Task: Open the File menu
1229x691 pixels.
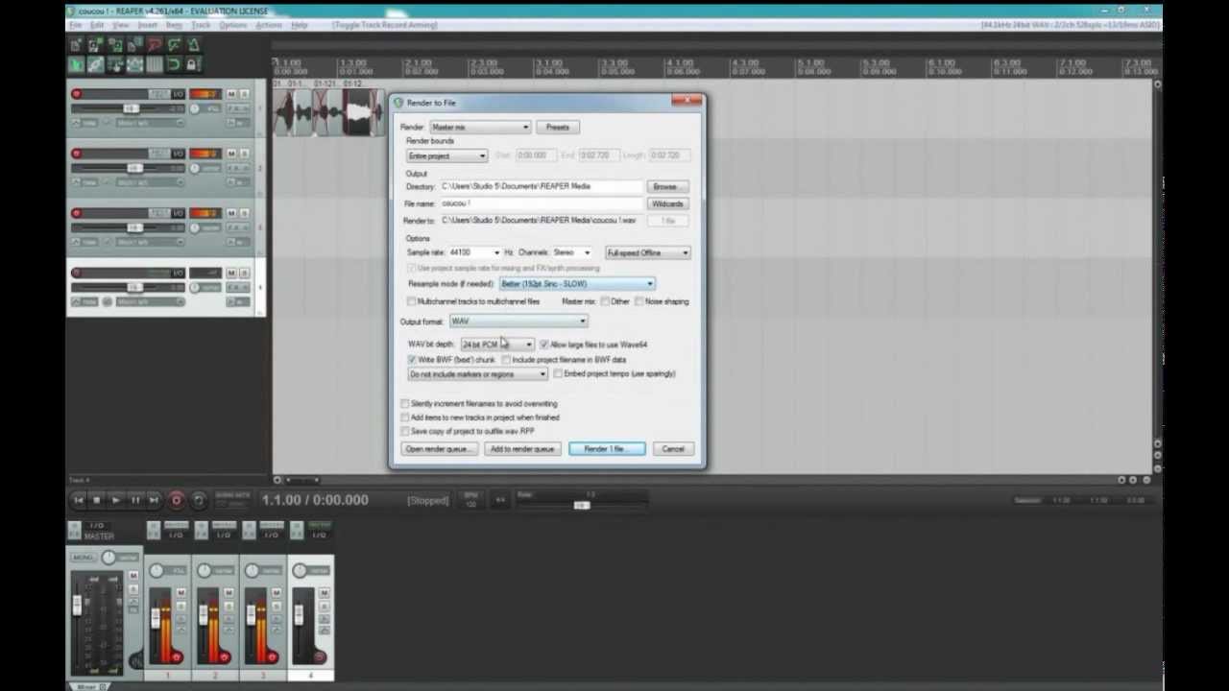Action: 75,25
